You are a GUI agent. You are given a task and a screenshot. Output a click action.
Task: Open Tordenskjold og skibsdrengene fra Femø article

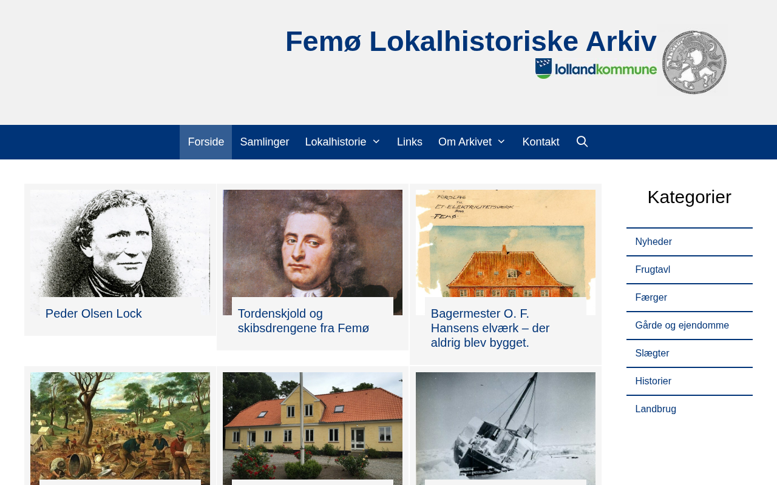(x=304, y=321)
